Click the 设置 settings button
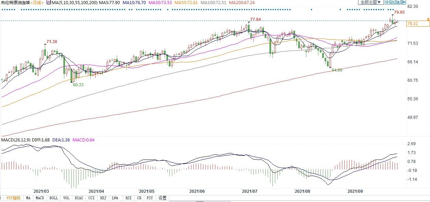This screenshot has height=202, width=430. point(163,198)
